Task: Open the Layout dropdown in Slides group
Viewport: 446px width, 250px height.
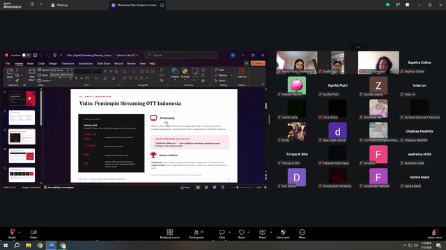Action: pos(43,69)
